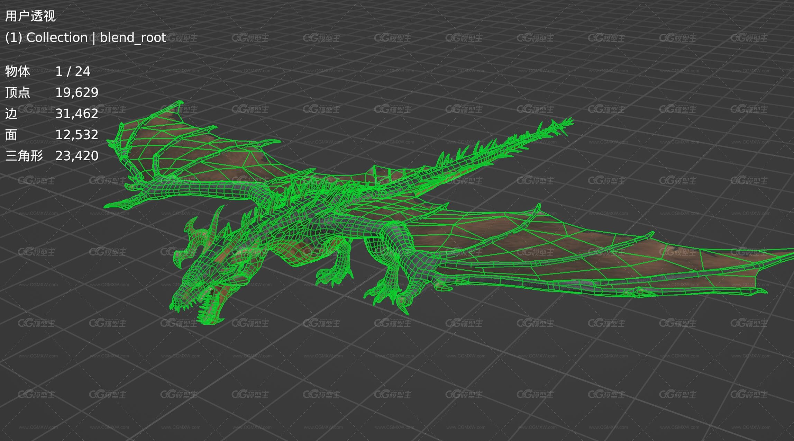The width and height of the screenshot is (794, 441).
Task: Click the '顶点' statistics label
Action: (18, 92)
